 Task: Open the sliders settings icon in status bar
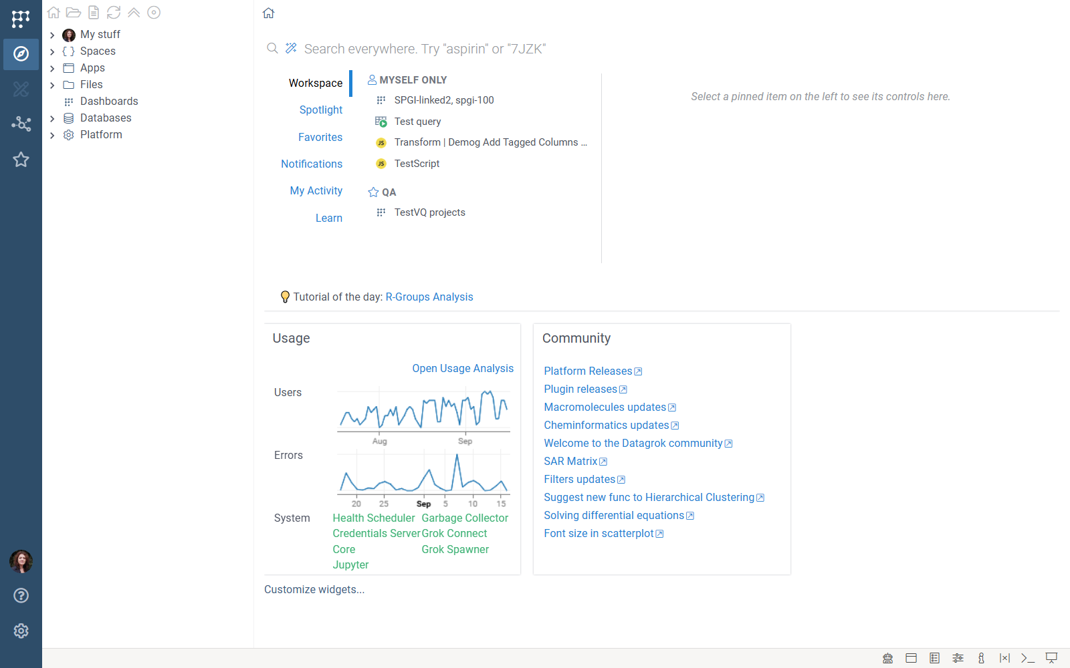(958, 658)
